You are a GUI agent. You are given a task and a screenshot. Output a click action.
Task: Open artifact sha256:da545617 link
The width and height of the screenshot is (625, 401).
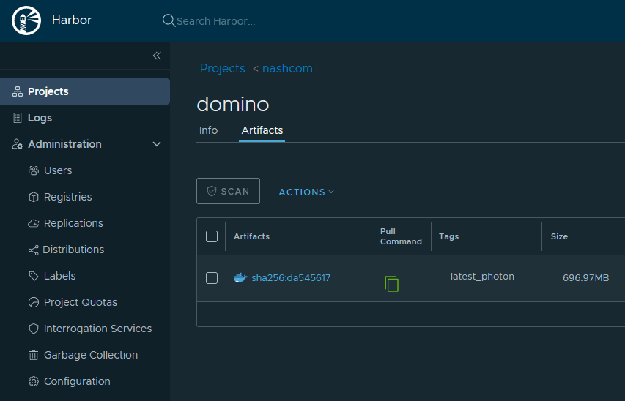(291, 277)
